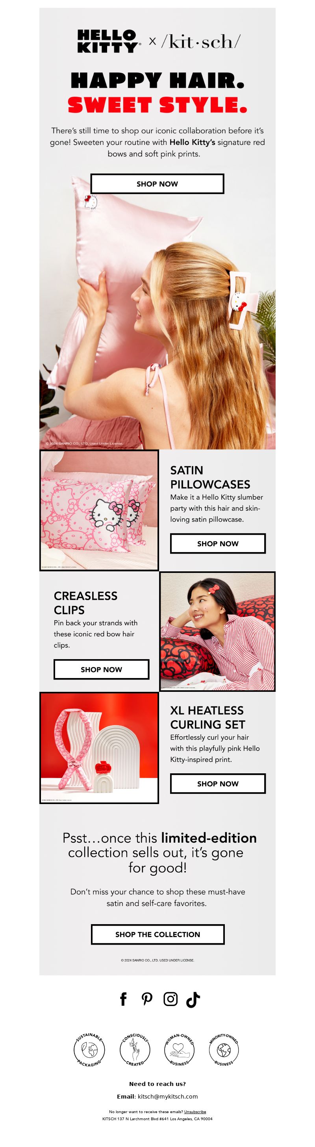Click the Minority-Owned Business badge

(x=224, y=1049)
